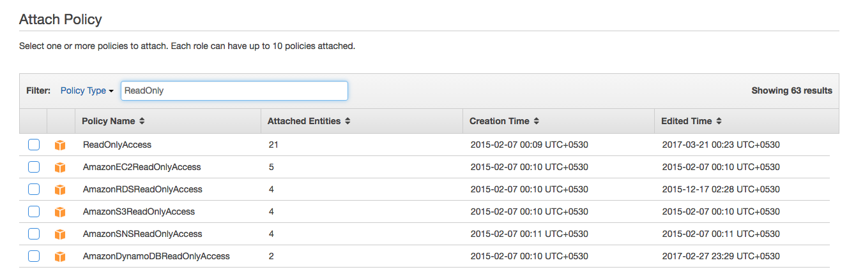Click the policy icon beside AmazonSNSReadOnlyAccess
The height and width of the screenshot is (272, 856).
[x=60, y=234]
